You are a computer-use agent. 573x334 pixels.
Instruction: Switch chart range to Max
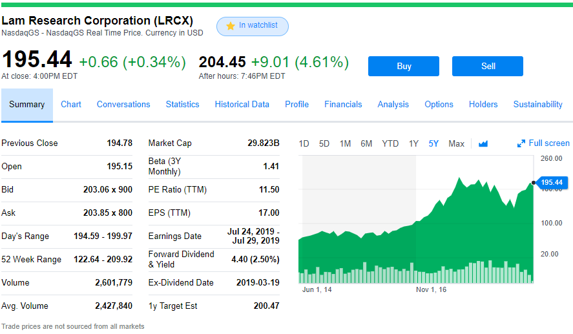pos(456,143)
